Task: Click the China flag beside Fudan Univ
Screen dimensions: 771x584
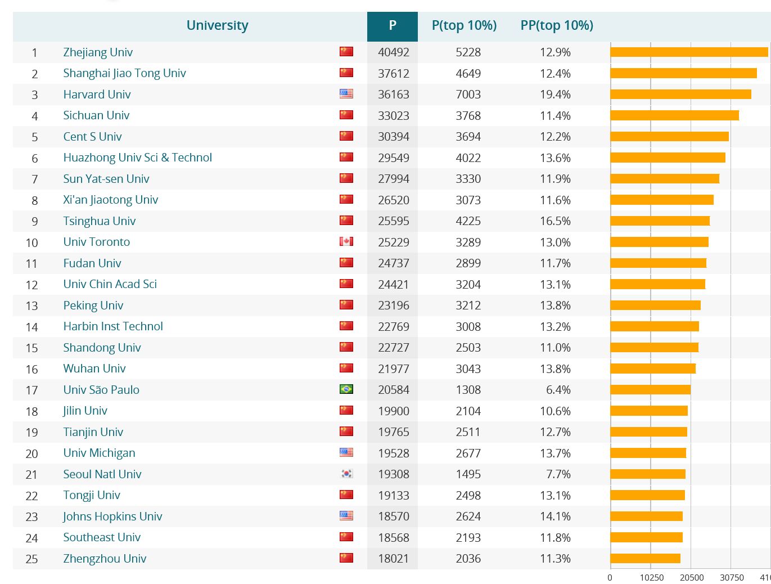Action: 346,263
